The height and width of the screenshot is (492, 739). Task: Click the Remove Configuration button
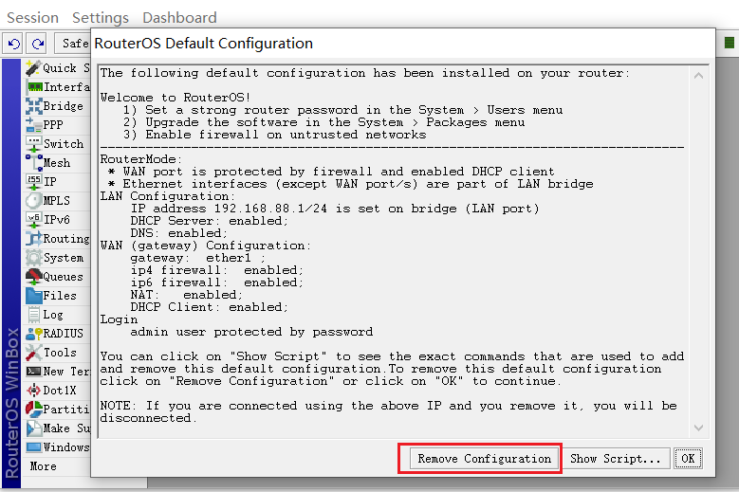pos(485,459)
